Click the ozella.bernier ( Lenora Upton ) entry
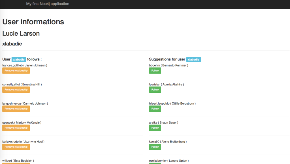 169,160
